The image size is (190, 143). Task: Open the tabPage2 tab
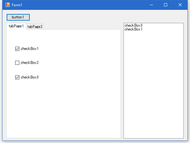[35, 27]
